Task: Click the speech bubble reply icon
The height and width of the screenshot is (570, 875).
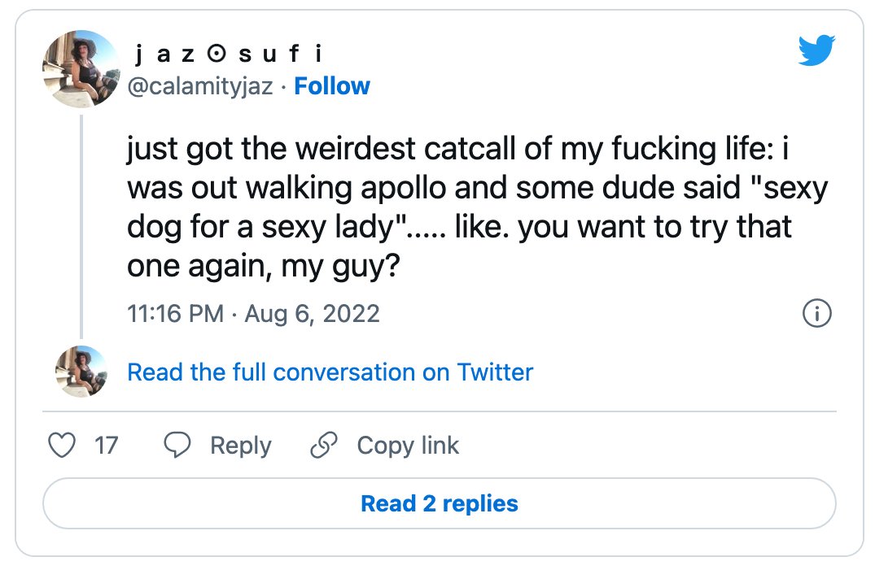Action: click(177, 445)
